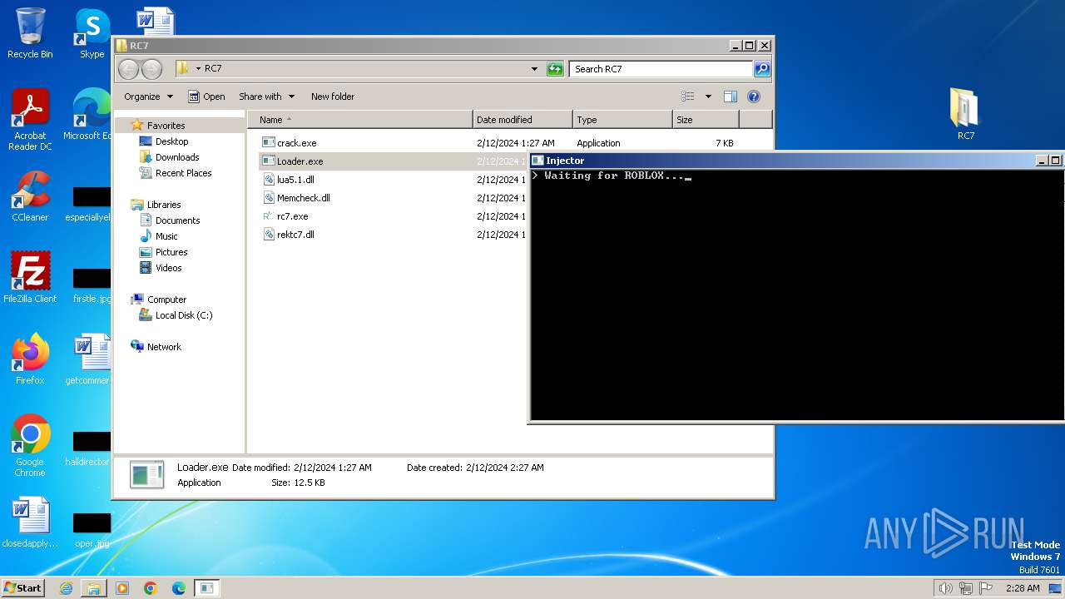Screen dimensions: 1065x599
Task: Sort files by Size column
Action: [706, 120]
